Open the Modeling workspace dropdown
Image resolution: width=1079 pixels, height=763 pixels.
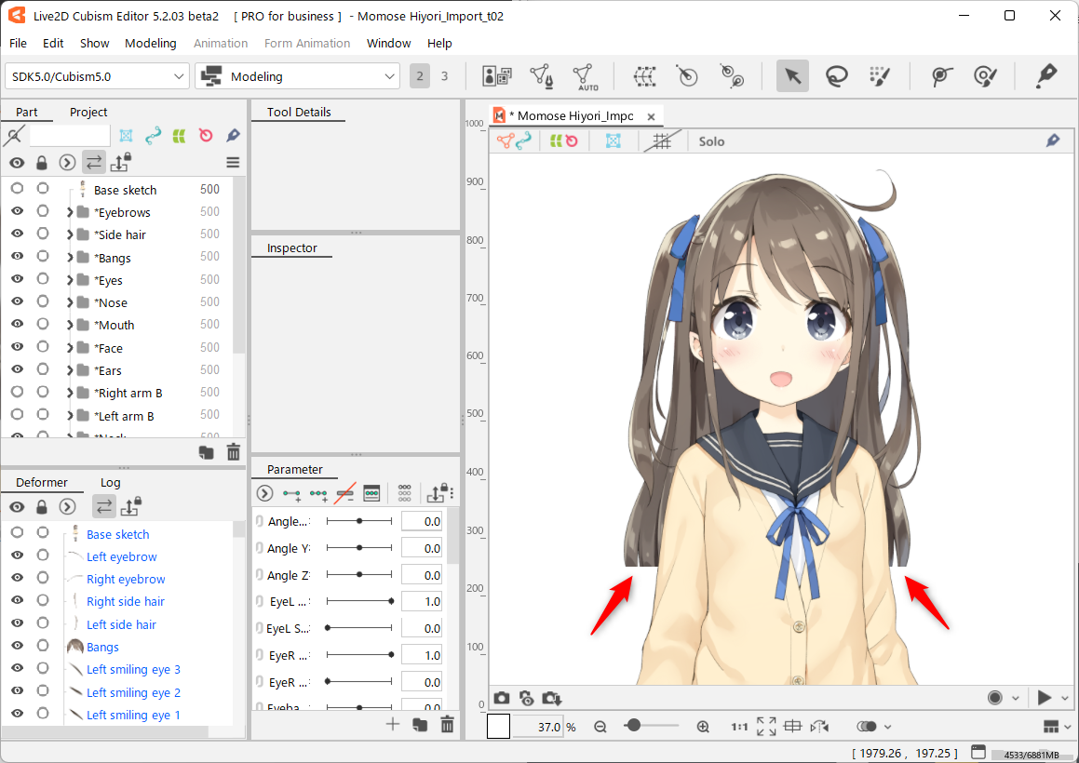coord(297,76)
